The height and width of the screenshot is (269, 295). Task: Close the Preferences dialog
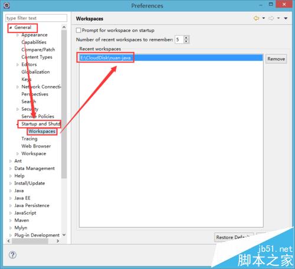pyautogui.click(x=284, y=4)
